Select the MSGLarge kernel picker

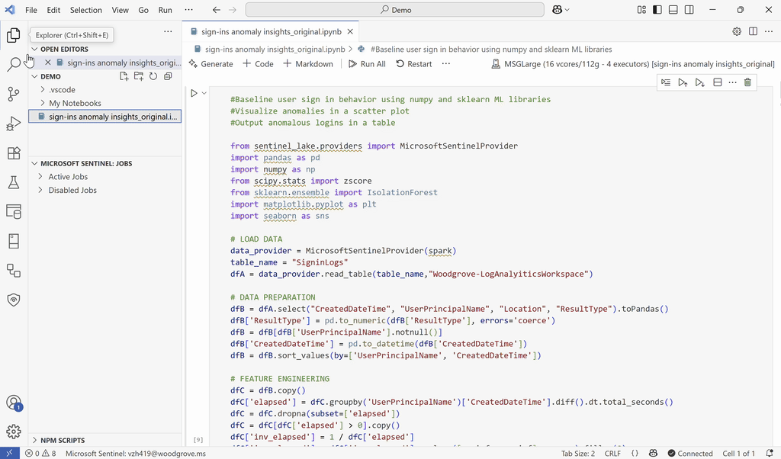pyautogui.click(x=632, y=64)
